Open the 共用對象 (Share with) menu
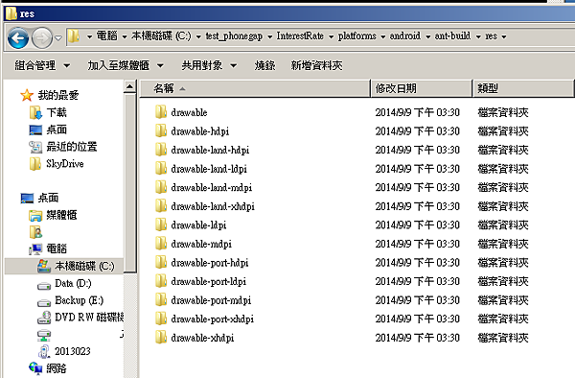This screenshot has height=378, width=575. click(x=209, y=65)
